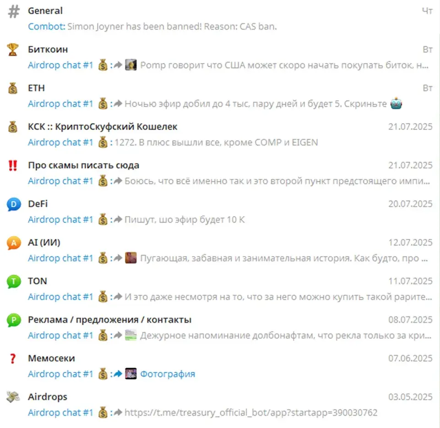Open the screenshot thumbnail in Реклама preview
Image resolution: width=440 pixels, height=428 pixels.
pyautogui.click(x=131, y=335)
